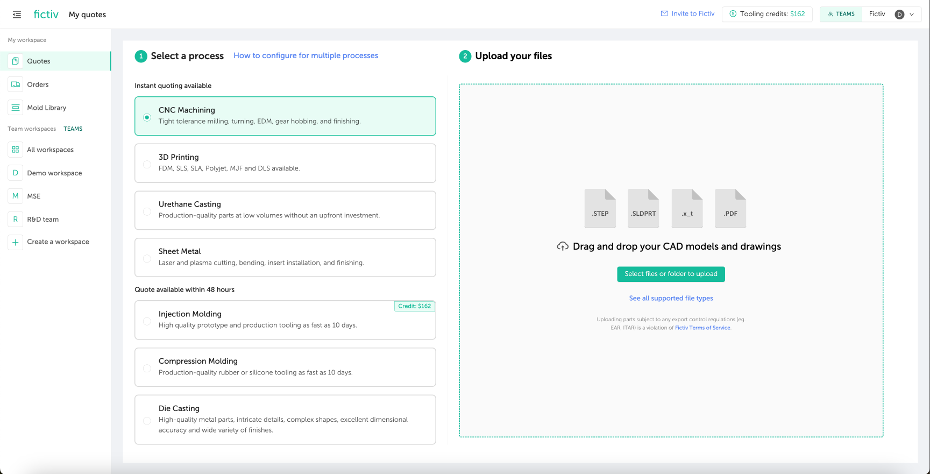Viewport: 930px width, 474px height.
Task: Expand the user account dropdown arrow
Action: (912, 15)
